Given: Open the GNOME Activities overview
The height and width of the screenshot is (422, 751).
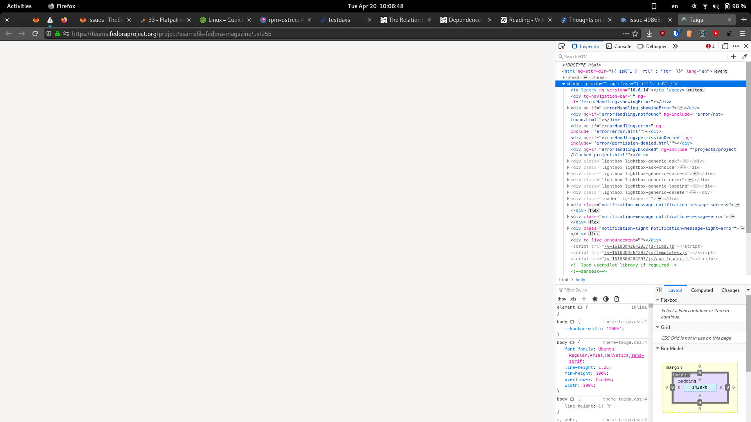Looking at the screenshot, I should (x=19, y=6).
